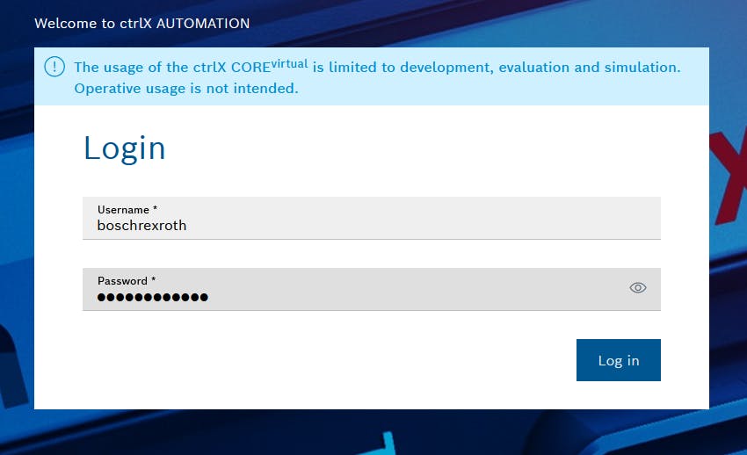Click "Operative usage is not intended." text
Image resolution: width=747 pixels, height=455 pixels.
186,89
